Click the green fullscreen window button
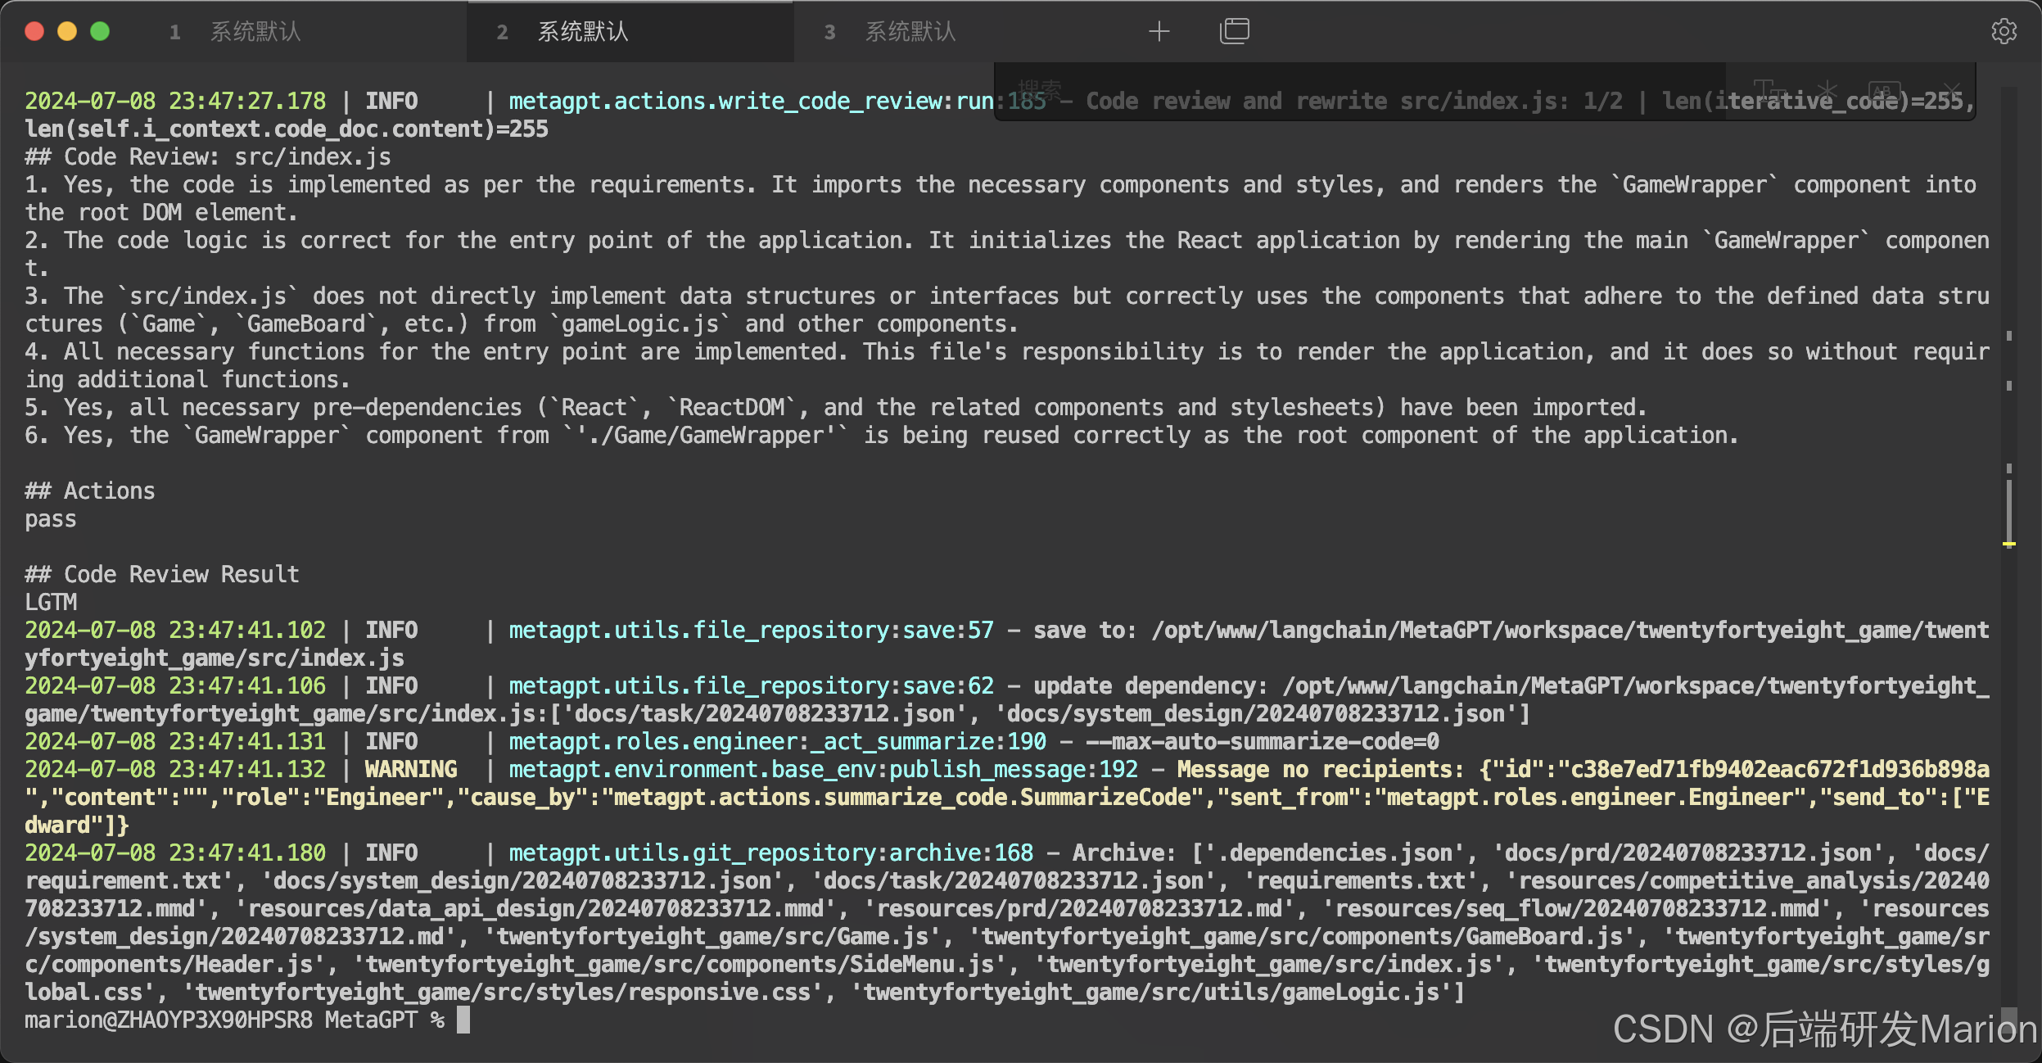 click(x=100, y=32)
